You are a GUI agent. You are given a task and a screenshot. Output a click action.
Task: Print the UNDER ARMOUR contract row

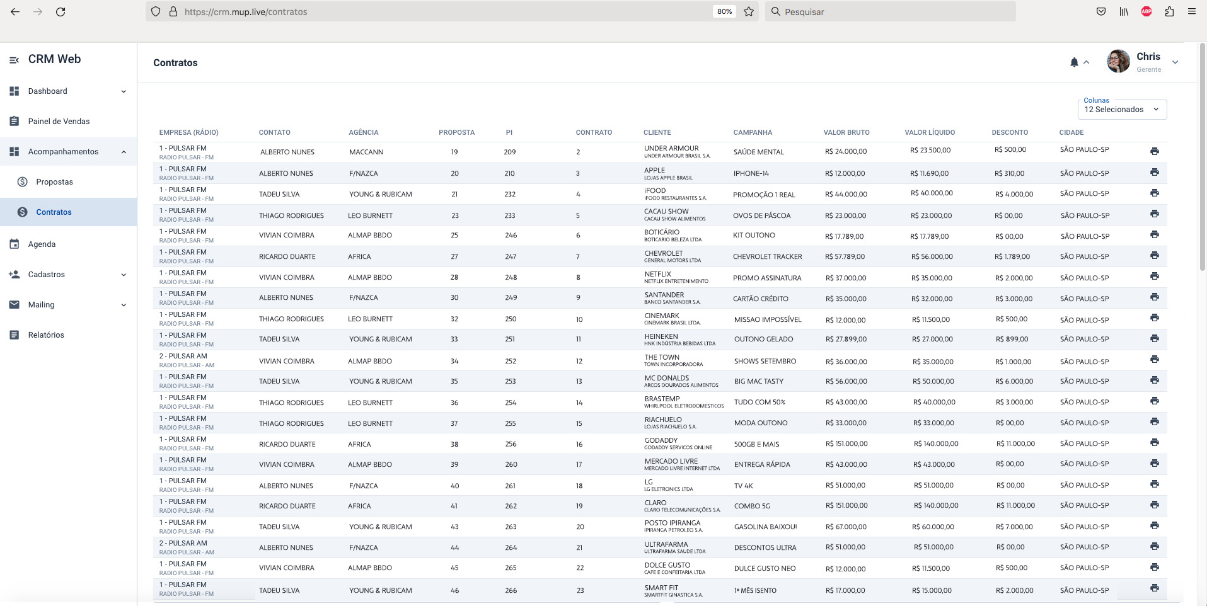(x=1154, y=151)
